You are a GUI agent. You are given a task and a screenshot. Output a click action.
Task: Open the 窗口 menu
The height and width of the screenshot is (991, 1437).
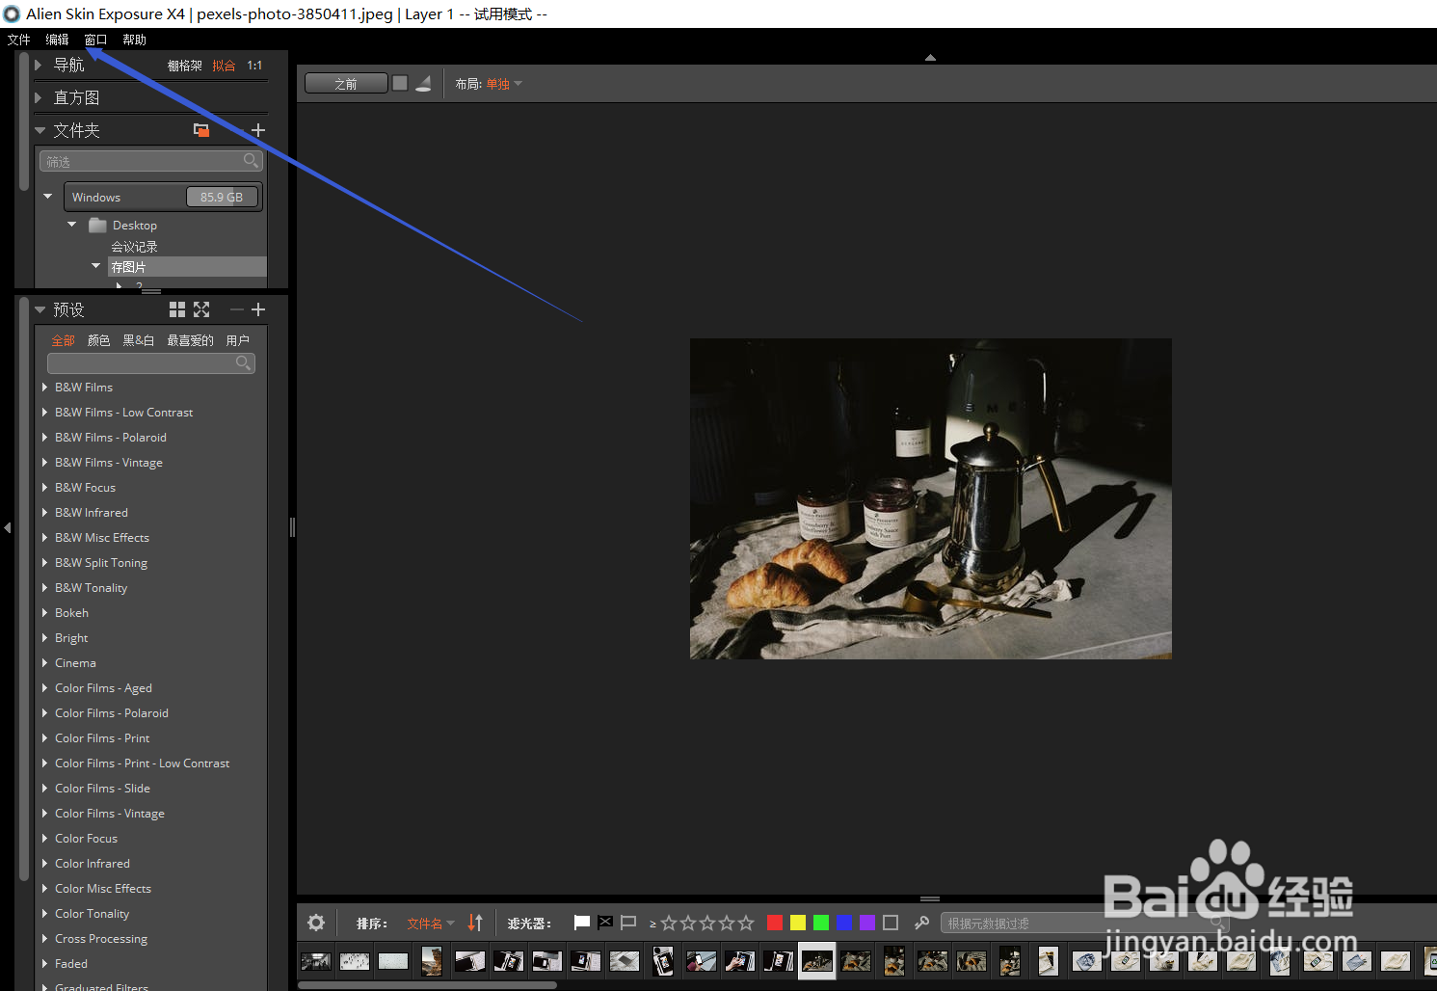coord(95,40)
